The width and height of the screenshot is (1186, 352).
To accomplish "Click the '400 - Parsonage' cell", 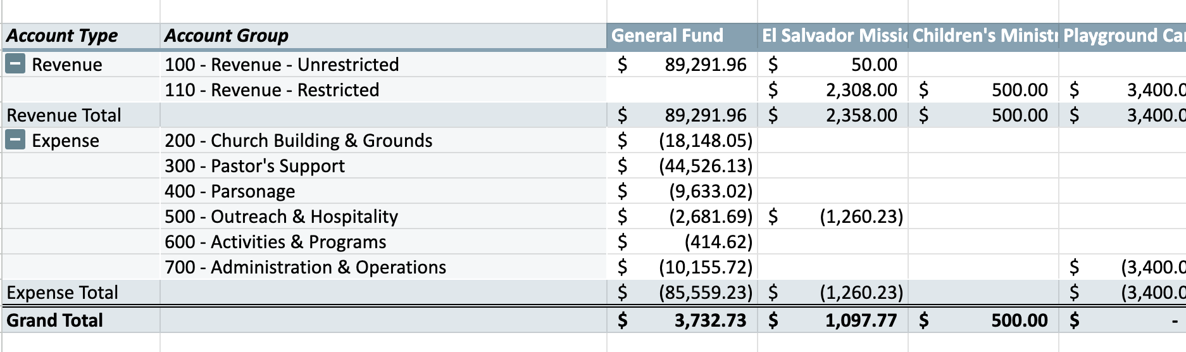I will (230, 191).
